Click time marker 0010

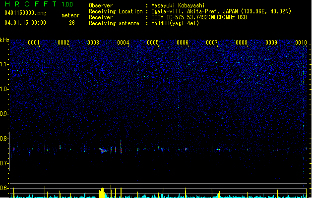click(301, 43)
